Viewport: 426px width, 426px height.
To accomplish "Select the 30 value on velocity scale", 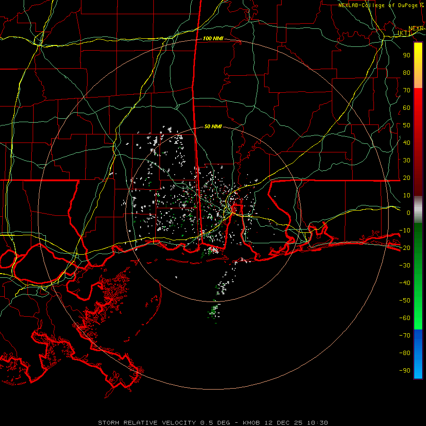I will 407,160.
